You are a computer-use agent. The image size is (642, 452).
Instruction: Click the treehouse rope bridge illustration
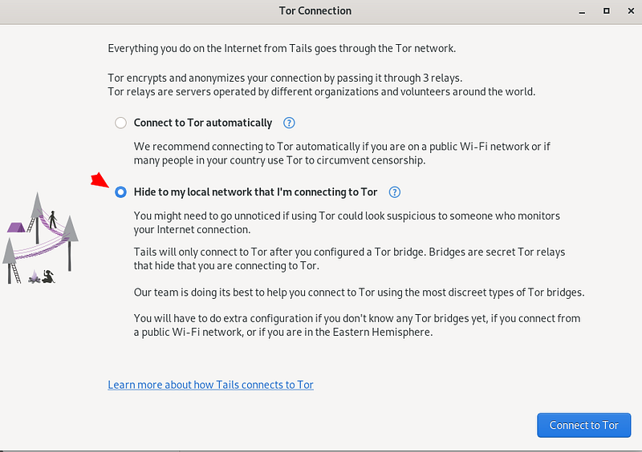(x=40, y=238)
